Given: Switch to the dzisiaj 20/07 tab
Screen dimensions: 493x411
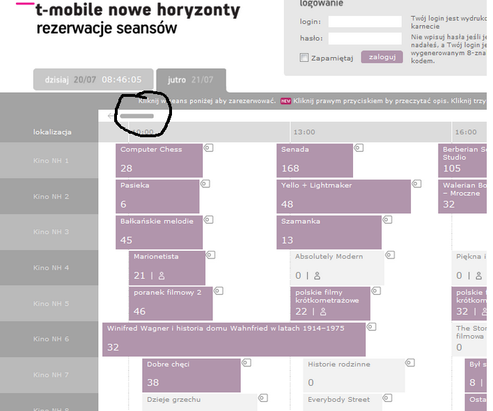Looking at the screenshot, I should (93, 80).
